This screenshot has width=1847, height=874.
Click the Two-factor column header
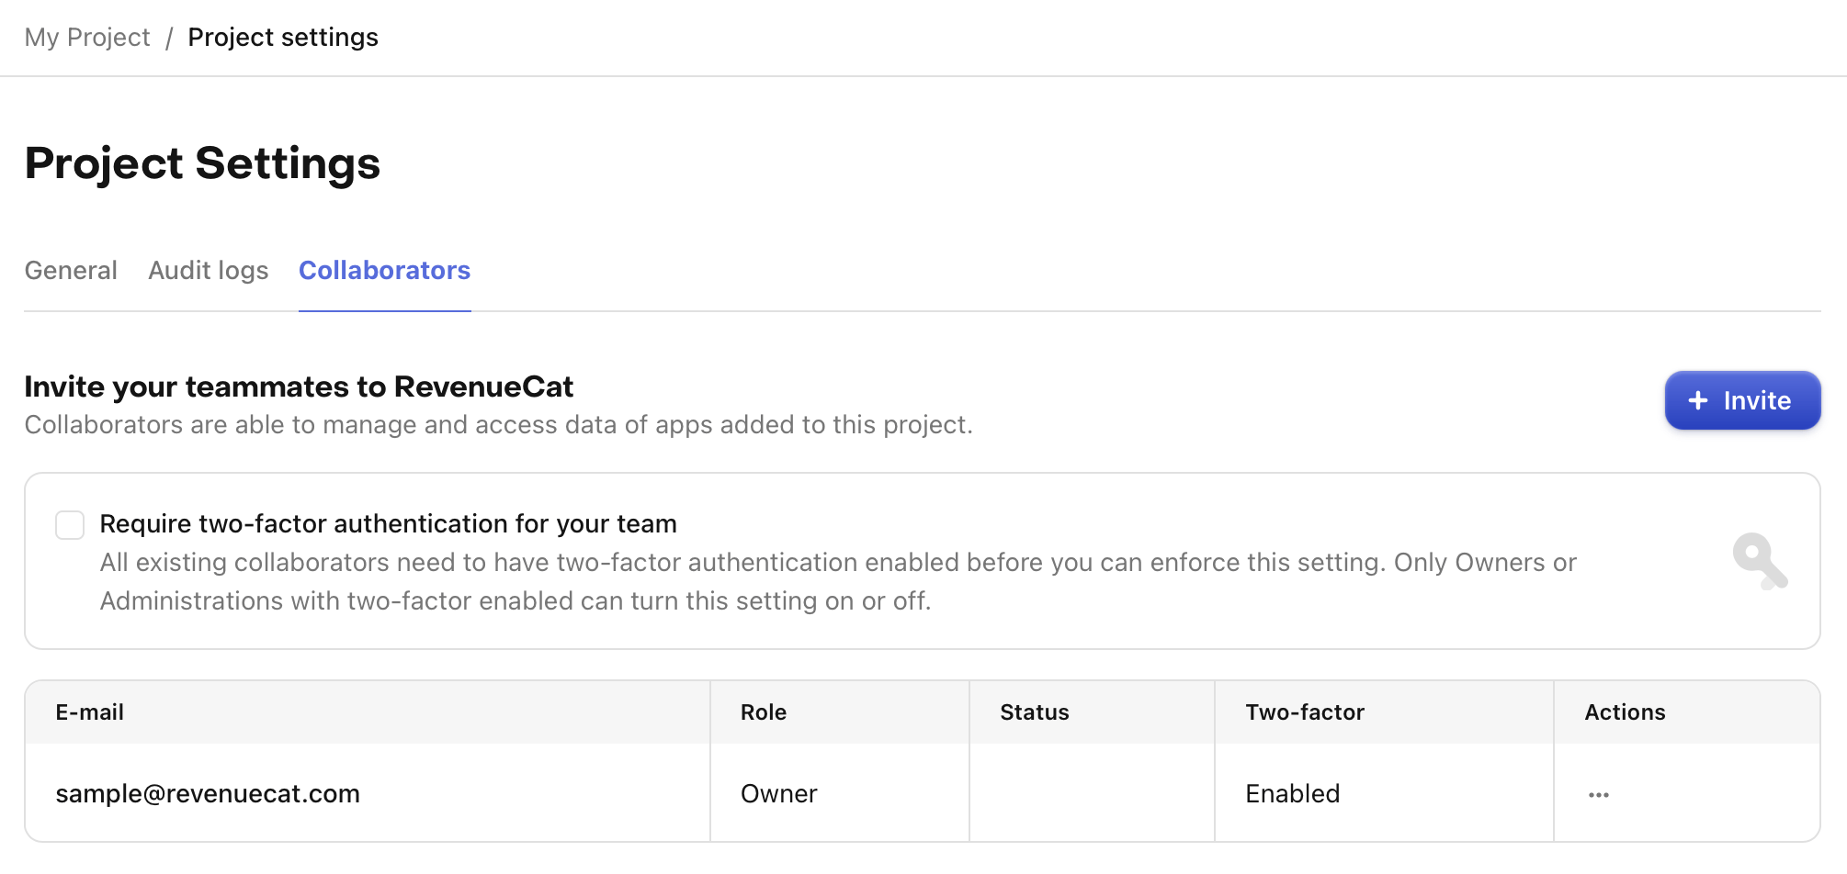point(1305,712)
